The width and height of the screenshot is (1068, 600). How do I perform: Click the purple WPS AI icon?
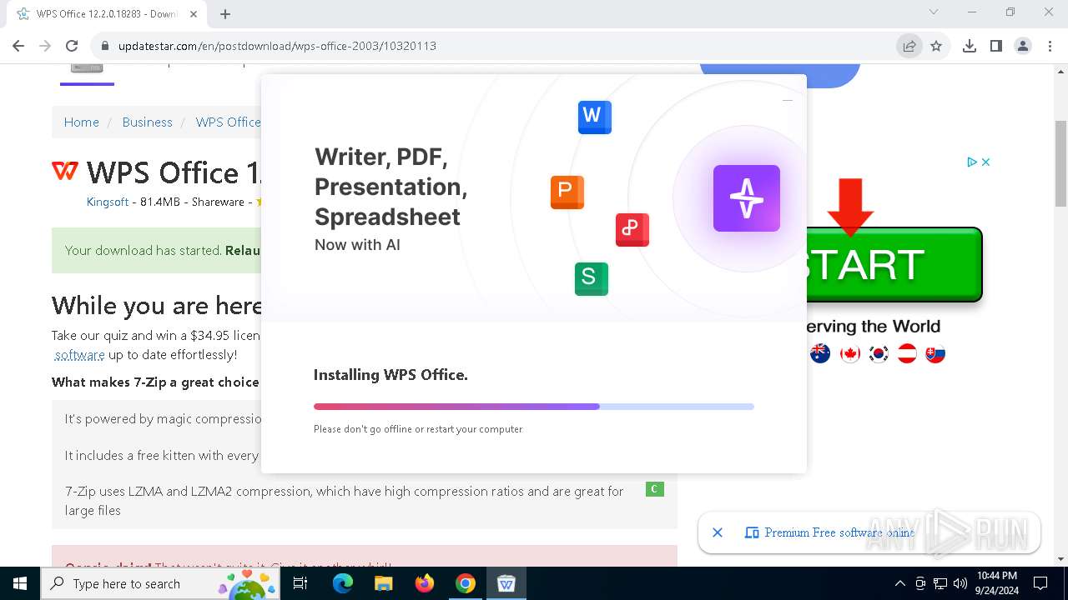coord(746,197)
